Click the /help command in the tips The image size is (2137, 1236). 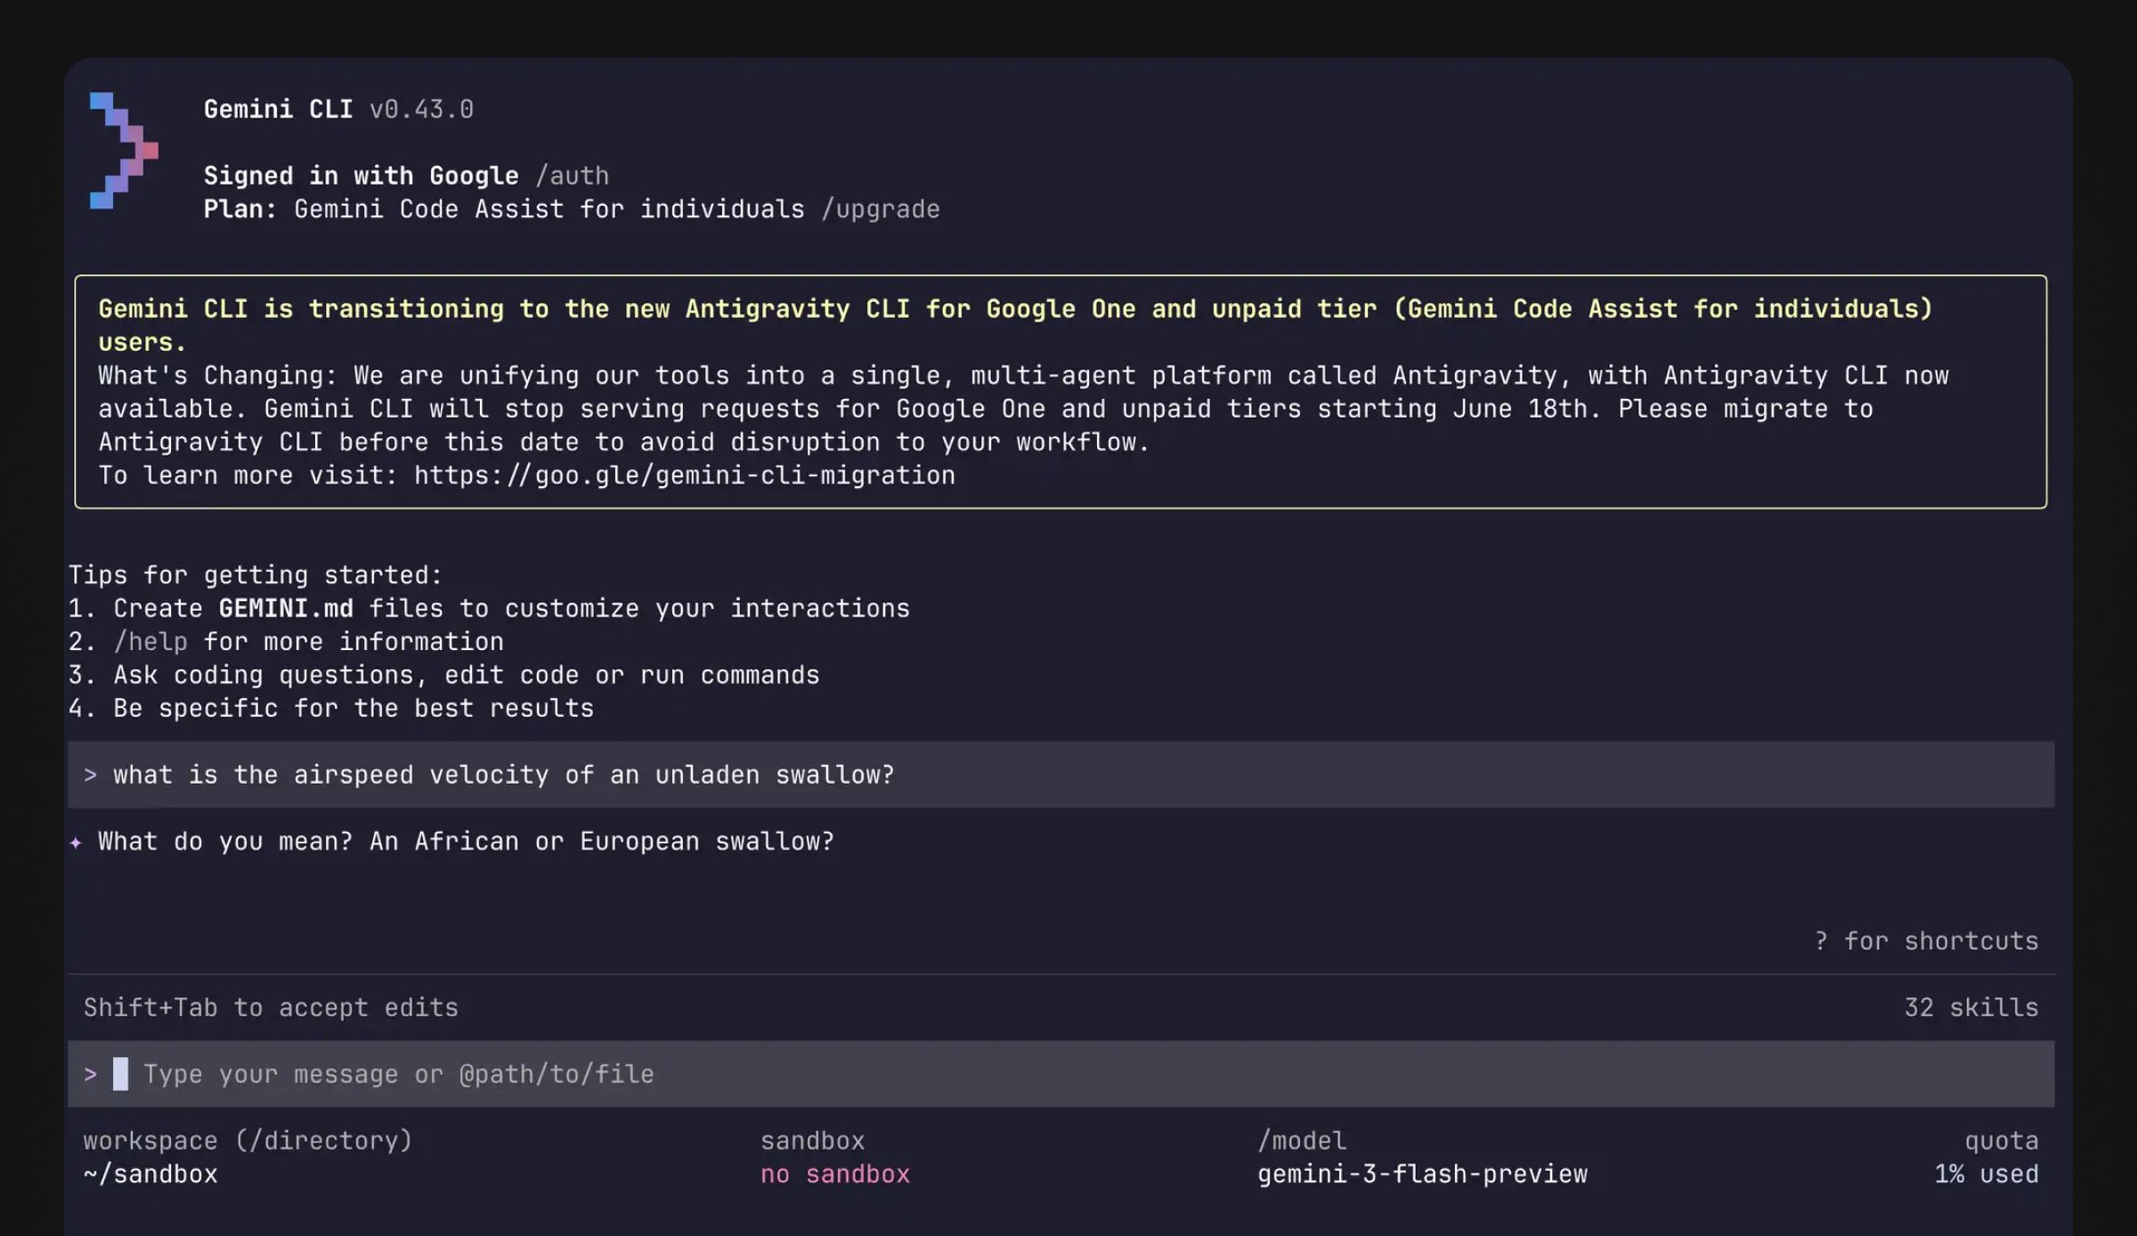pyautogui.click(x=150, y=642)
